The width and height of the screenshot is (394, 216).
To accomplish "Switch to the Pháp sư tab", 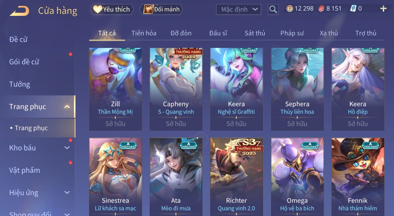I will (292, 33).
